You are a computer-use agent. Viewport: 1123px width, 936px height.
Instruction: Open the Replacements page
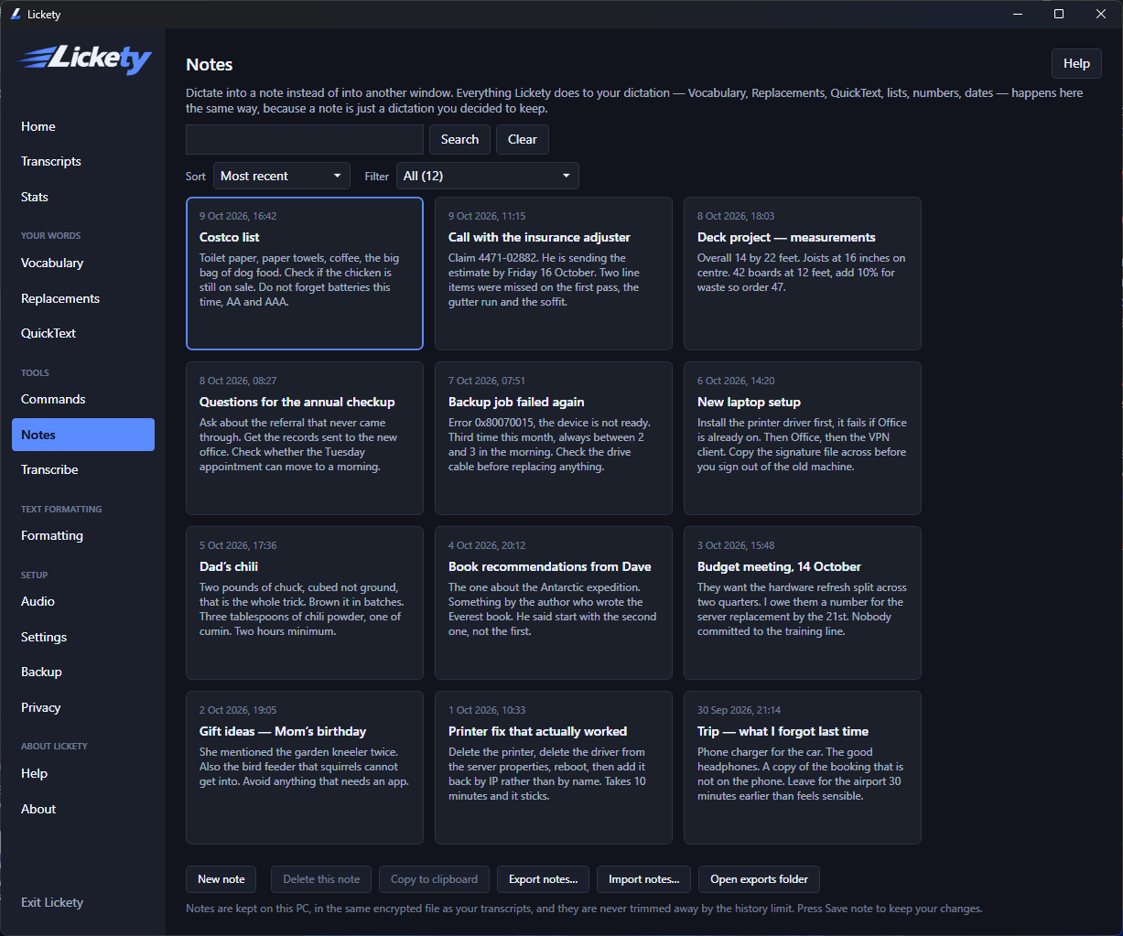click(x=83, y=298)
